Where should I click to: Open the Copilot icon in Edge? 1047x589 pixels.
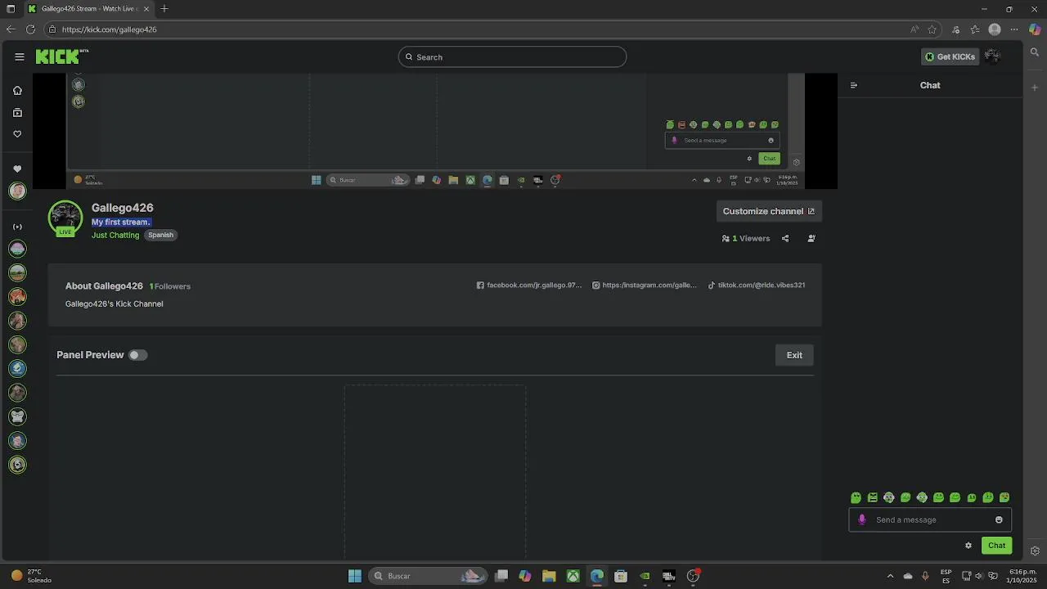tap(1035, 29)
